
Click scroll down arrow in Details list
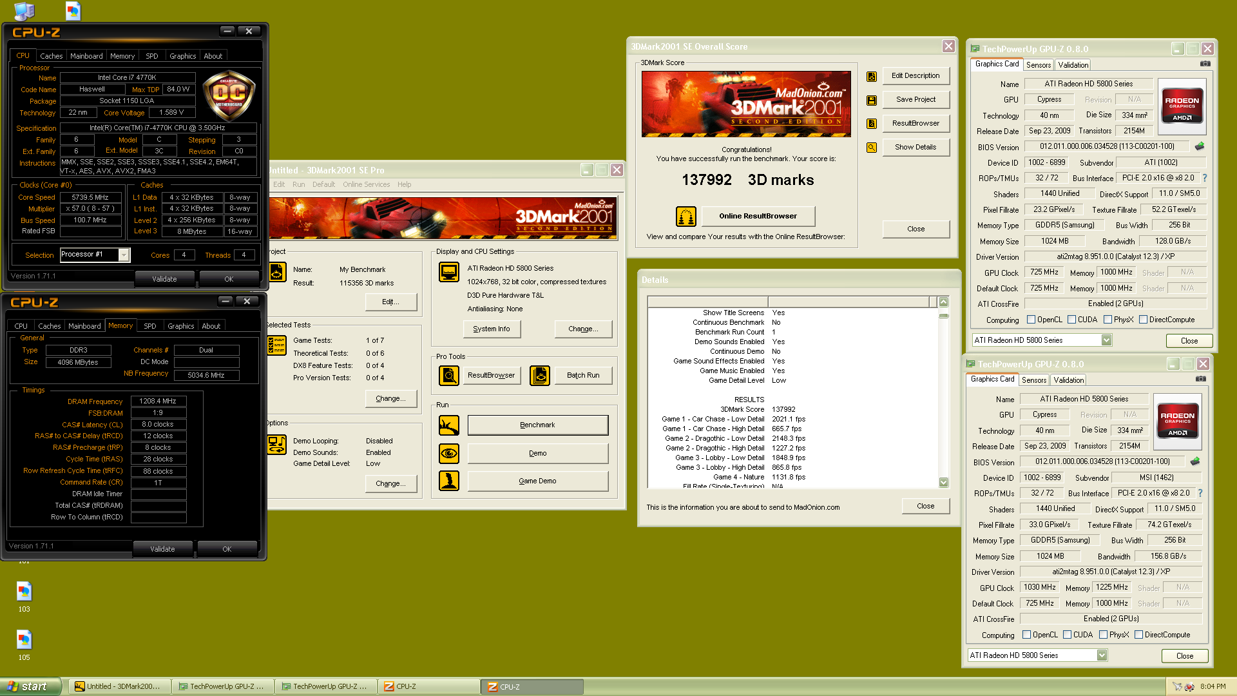944,483
